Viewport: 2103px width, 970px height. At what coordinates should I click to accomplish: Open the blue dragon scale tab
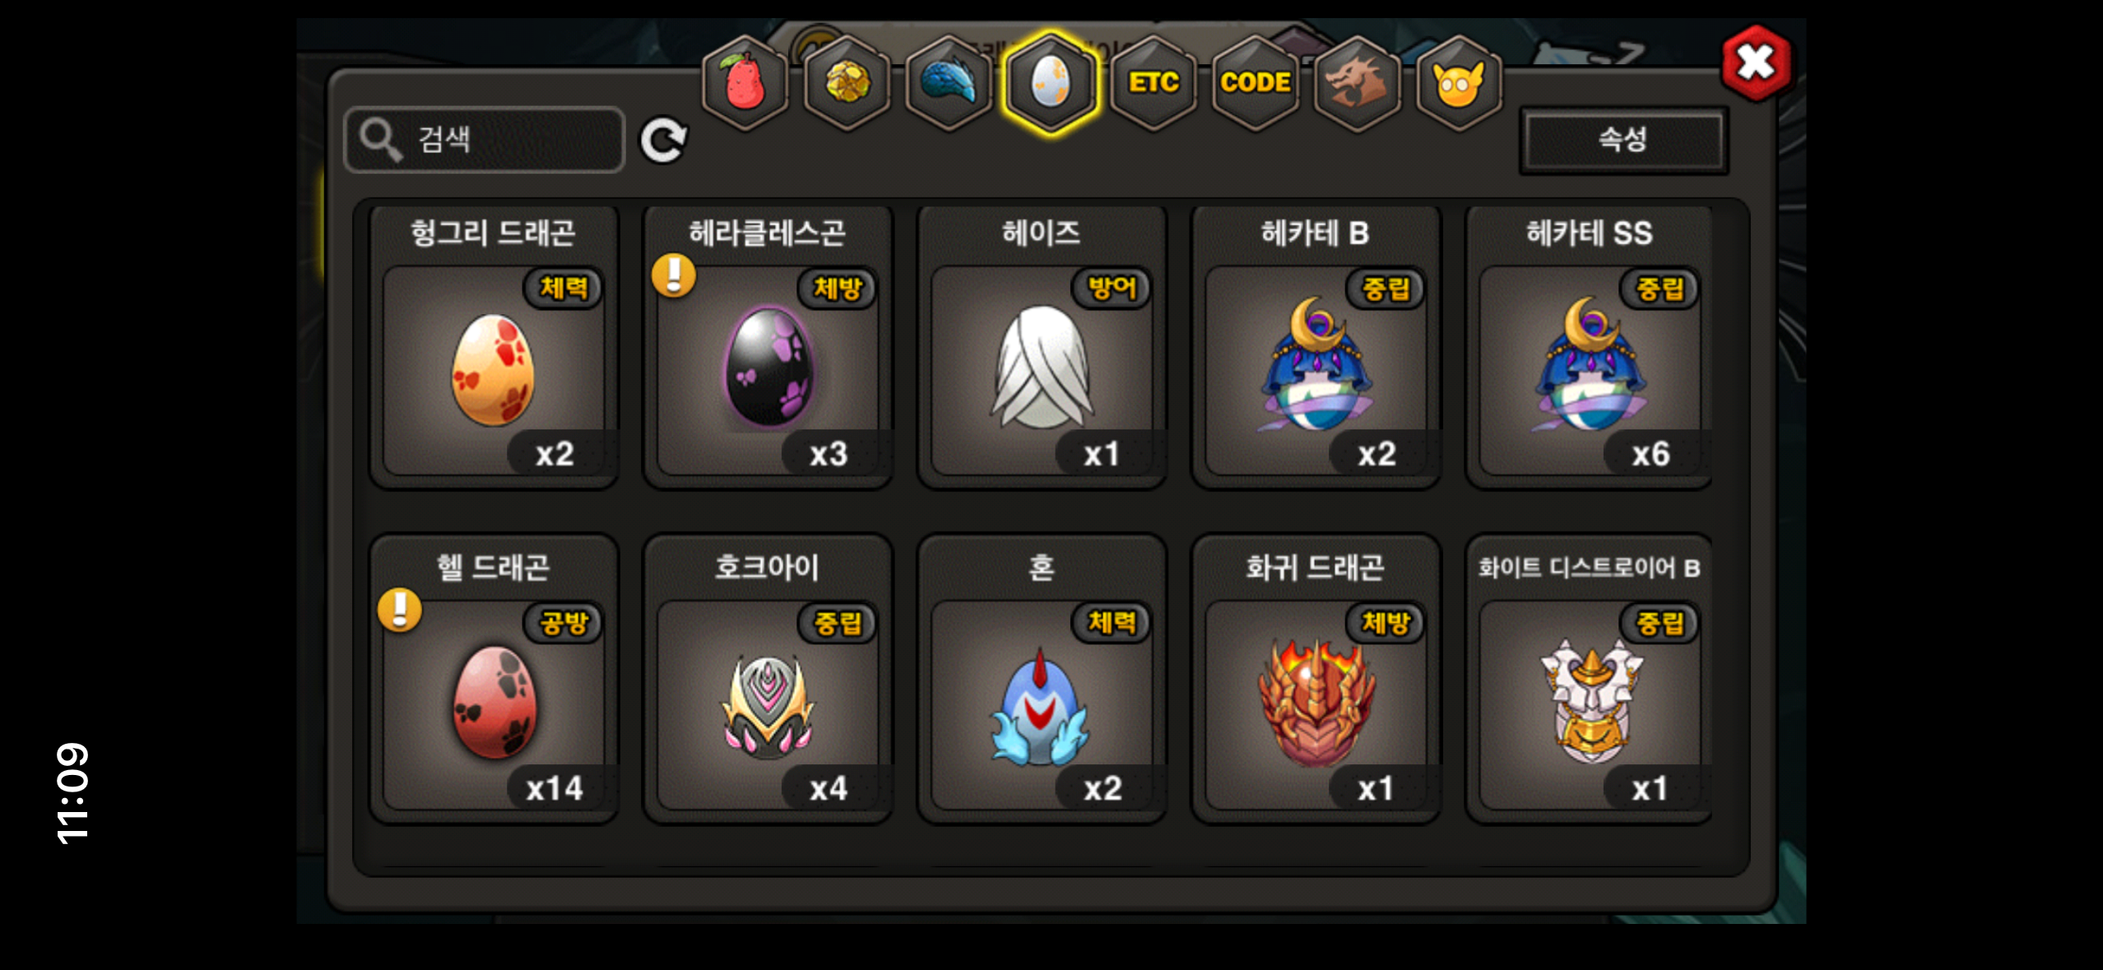(x=949, y=83)
